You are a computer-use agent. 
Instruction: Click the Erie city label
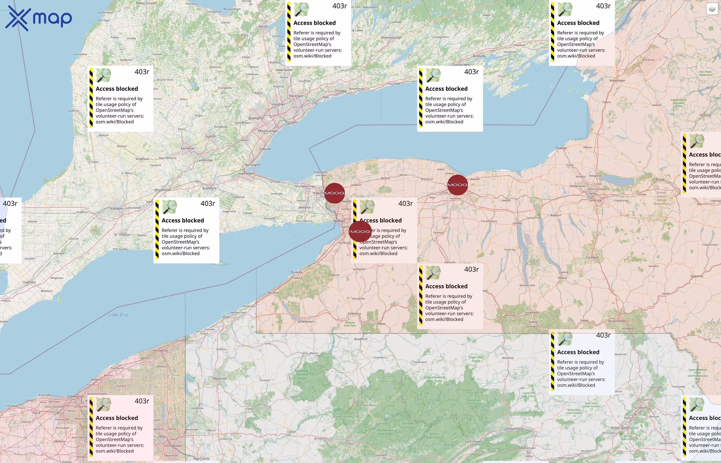pyautogui.click(x=226, y=317)
